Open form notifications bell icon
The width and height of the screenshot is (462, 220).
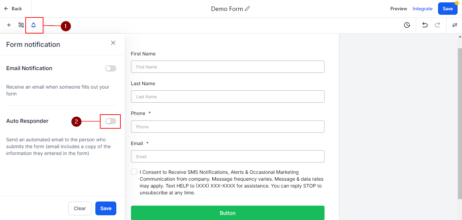(x=34, y=25)
